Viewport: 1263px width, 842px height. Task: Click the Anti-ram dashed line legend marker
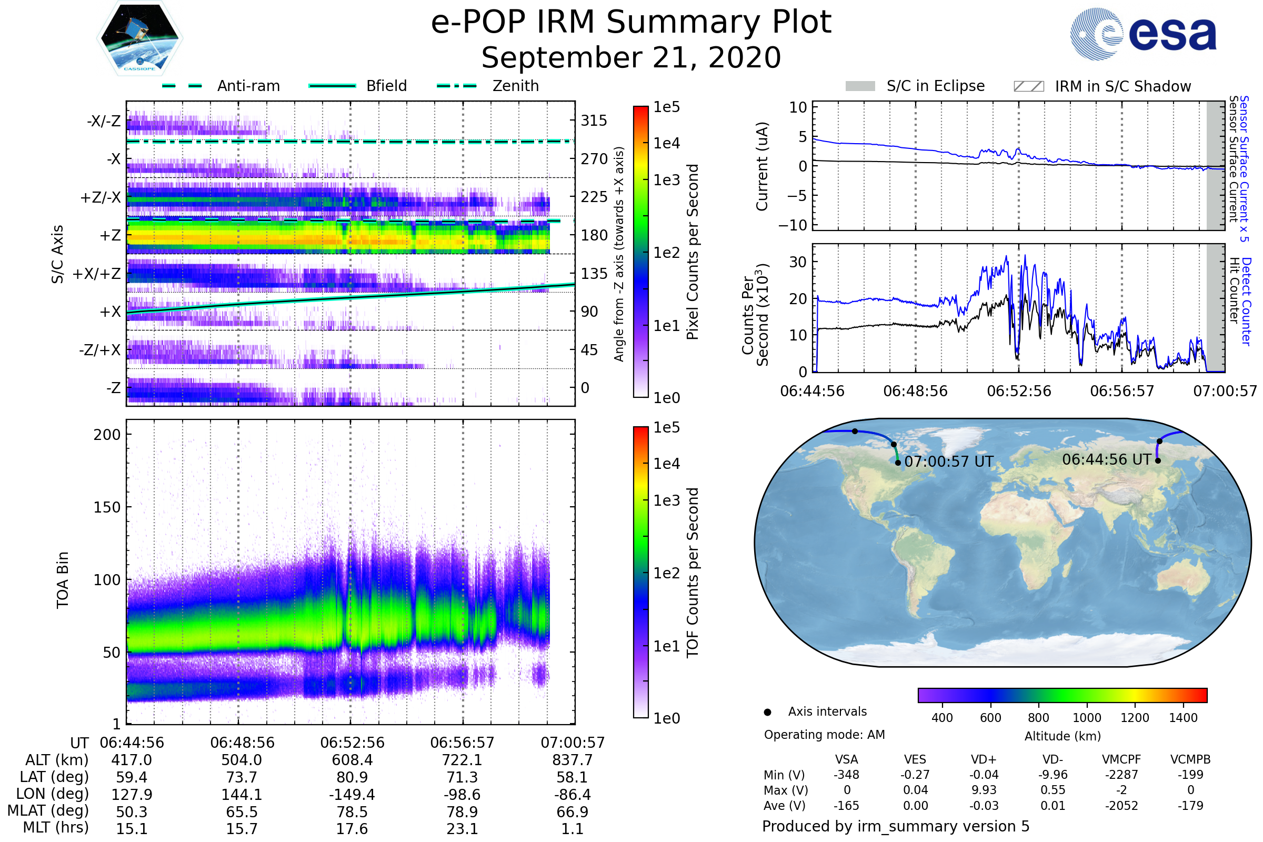click(182, 86)
